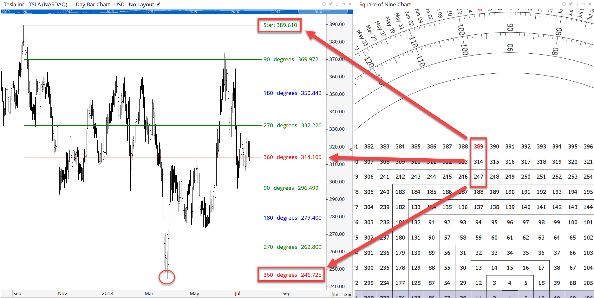This screenshot has height=298, width=594.
Task: Open info for the Tesla bar chart
Action: coord(337,4)
